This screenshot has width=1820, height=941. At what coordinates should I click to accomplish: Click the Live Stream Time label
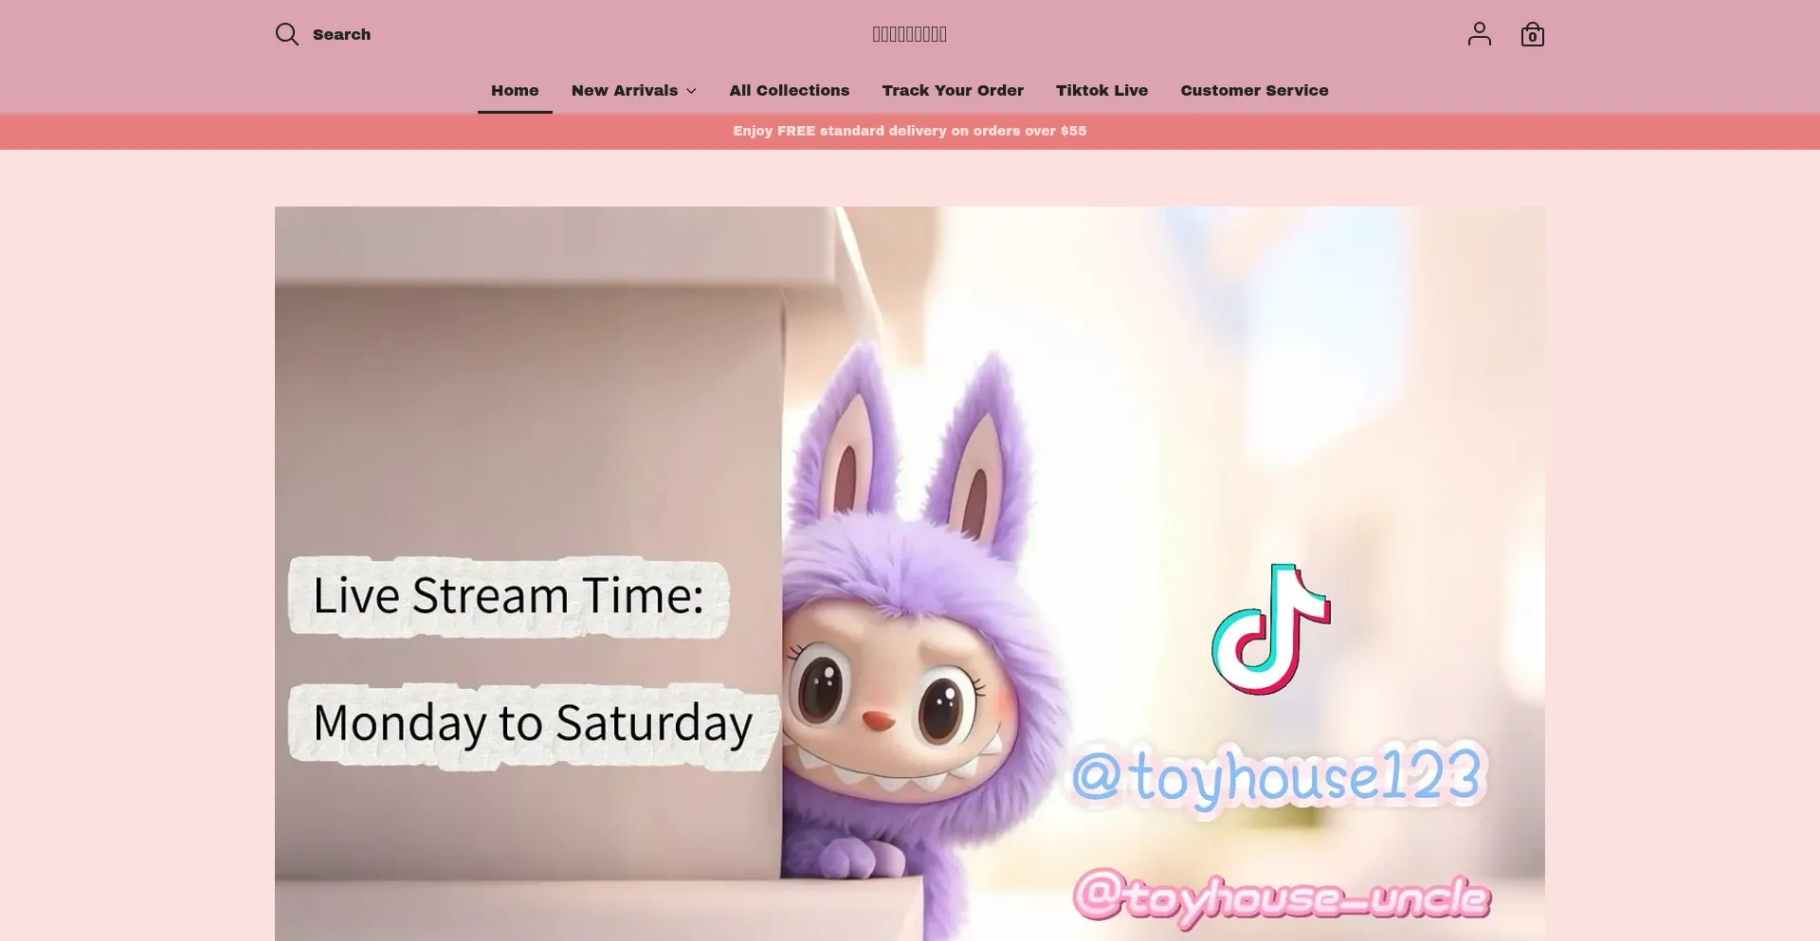508,596
